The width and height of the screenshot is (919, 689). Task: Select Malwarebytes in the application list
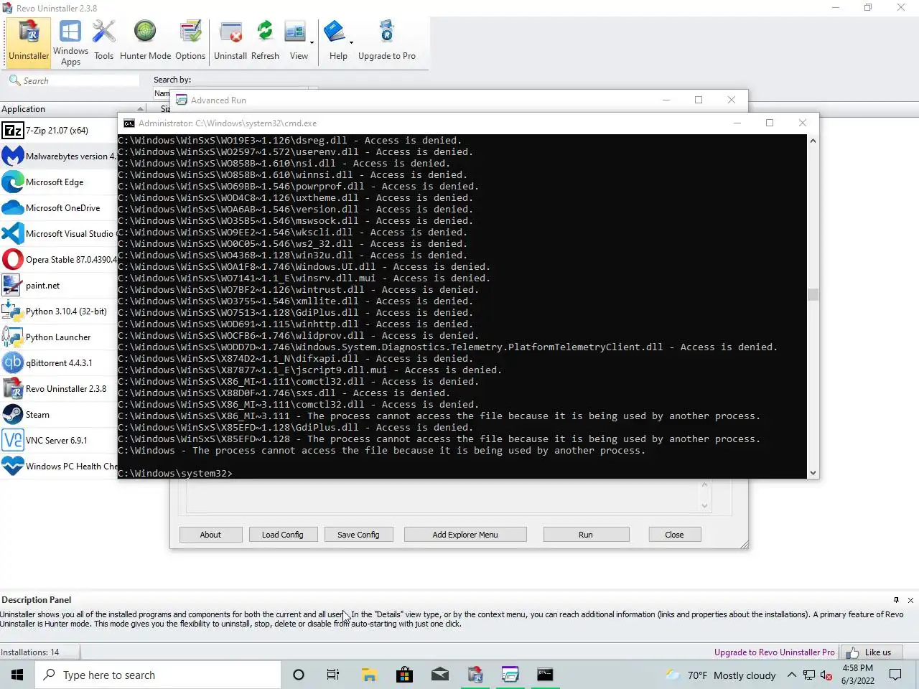(x=59, y=156)
